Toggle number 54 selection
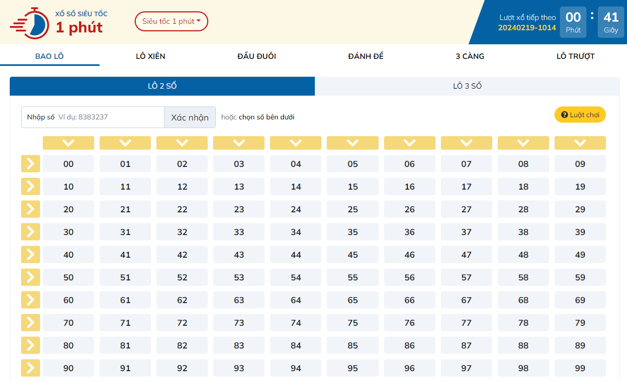Image resolution: width=627 pixels, height=382 pixels. tap(296, 277)
